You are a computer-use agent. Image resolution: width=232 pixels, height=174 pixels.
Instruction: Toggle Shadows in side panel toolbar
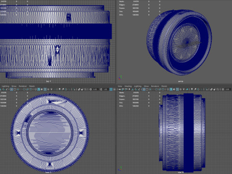[x=187, y=89]
